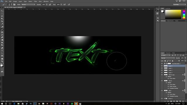This screenshot has width=187, height=105.
Task: Select the Clone Stamp tool
Action: (x=2, y=32)
